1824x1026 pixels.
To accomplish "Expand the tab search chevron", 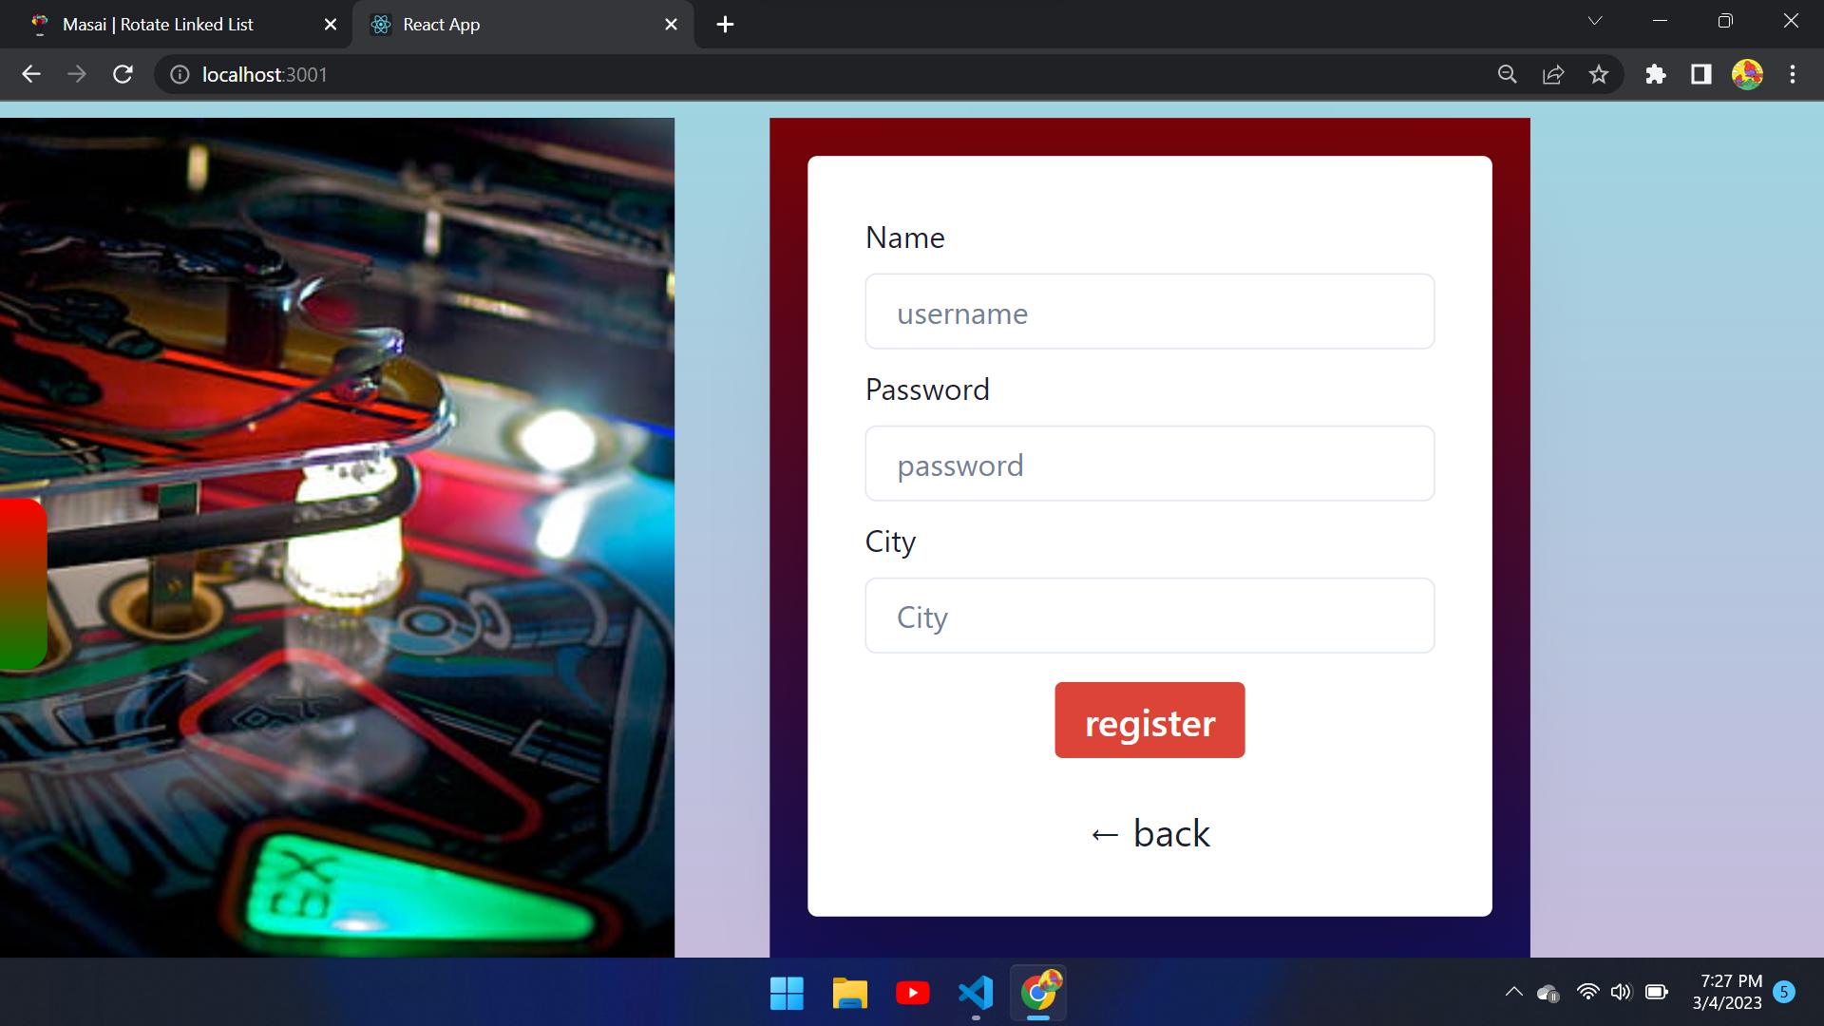I will 1595,21.
